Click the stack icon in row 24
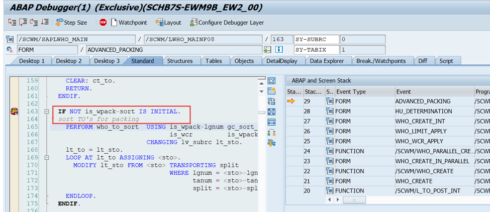Screen dimensions: 490x212 330,151
